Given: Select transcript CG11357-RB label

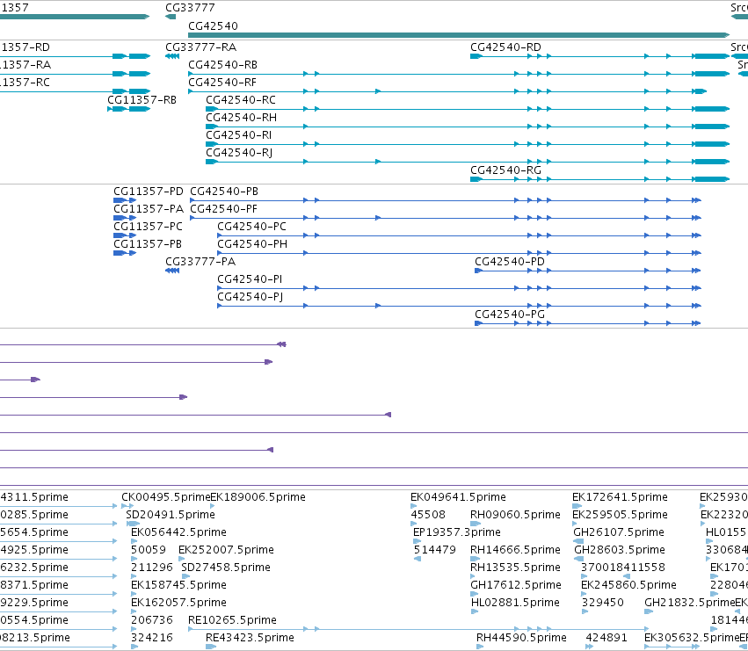Looking at the screenshot, I should (x=142, y=100).
